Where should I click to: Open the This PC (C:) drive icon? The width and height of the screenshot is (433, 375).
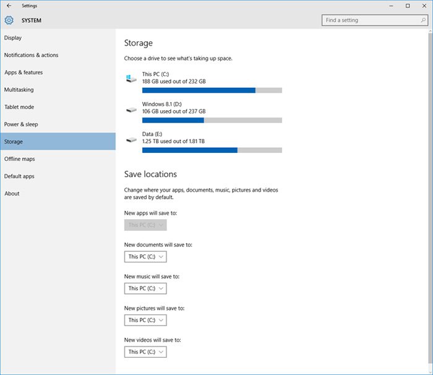tap(131, 79)
